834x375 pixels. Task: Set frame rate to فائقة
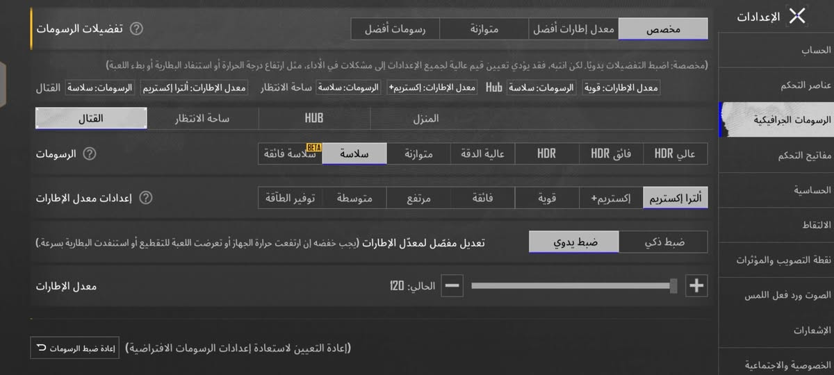click(x=483, y=198)
